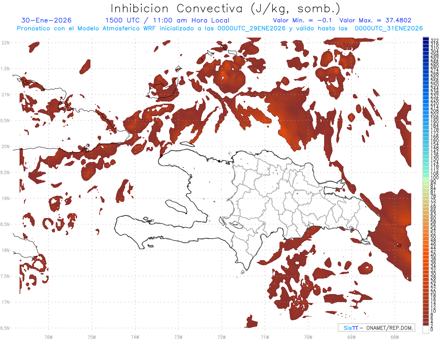
Task: Select "Valor Max. = 37.4802" text
Action: [x=375, y=20]
